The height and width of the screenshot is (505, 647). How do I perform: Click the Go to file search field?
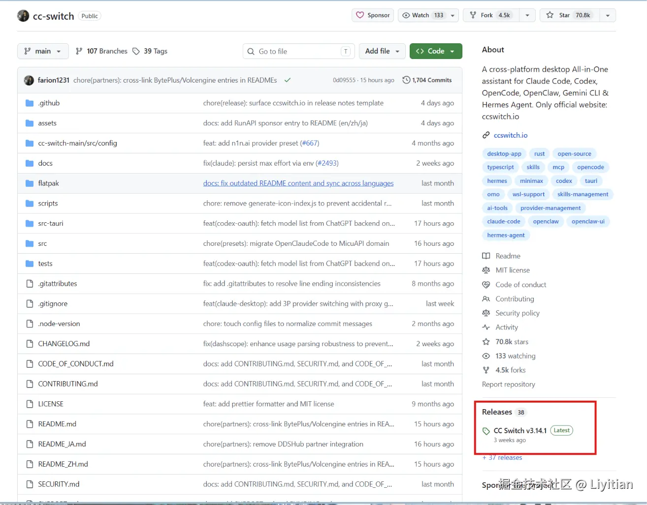(299, 51)
